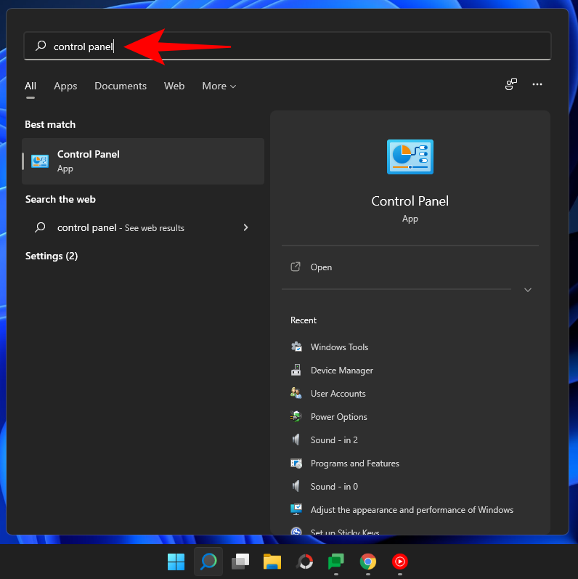Launch Google Chrome from the taskbar
This screenshot has height=579, width=578.
(368, 562)
